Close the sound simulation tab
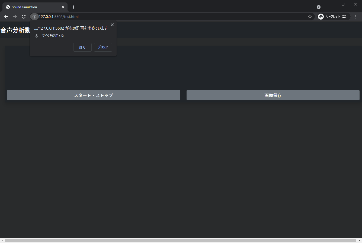This screenshot has height=243, width=362. (63, 7)
